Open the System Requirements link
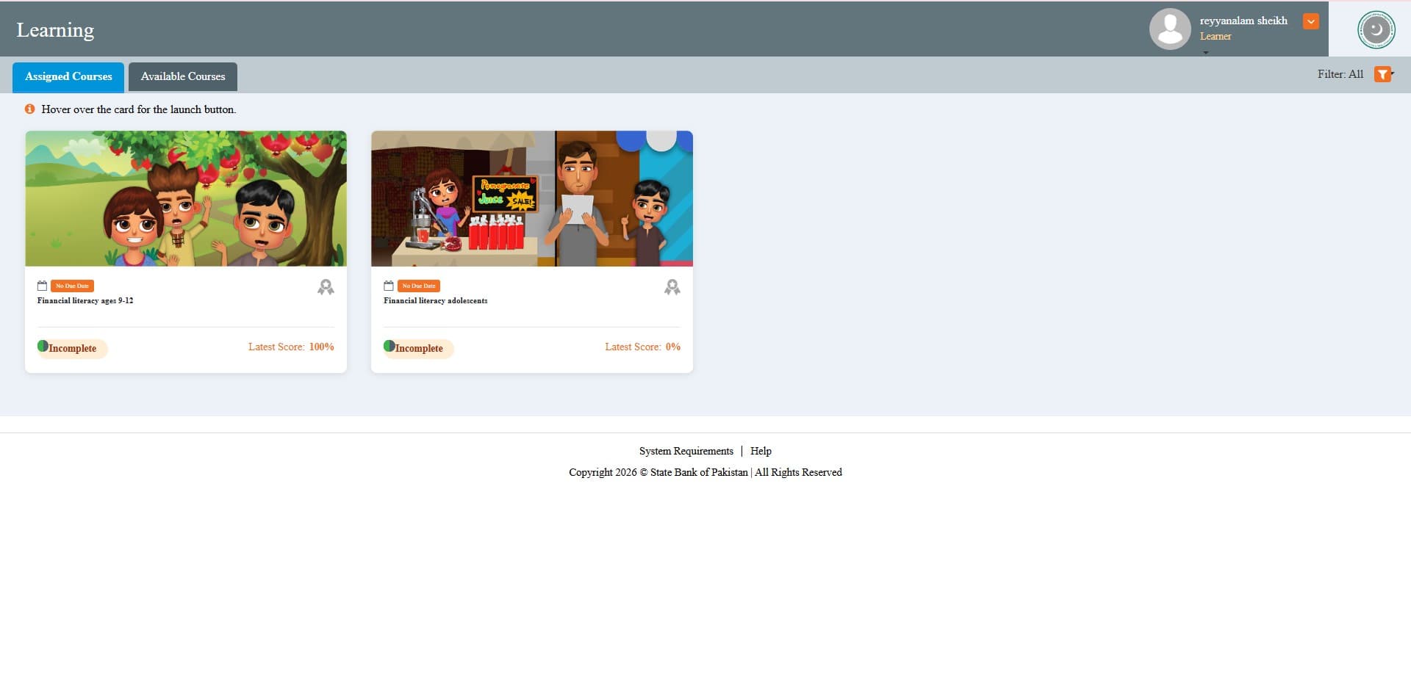The width and height of the screenshot is (1411, 677). 685,450
